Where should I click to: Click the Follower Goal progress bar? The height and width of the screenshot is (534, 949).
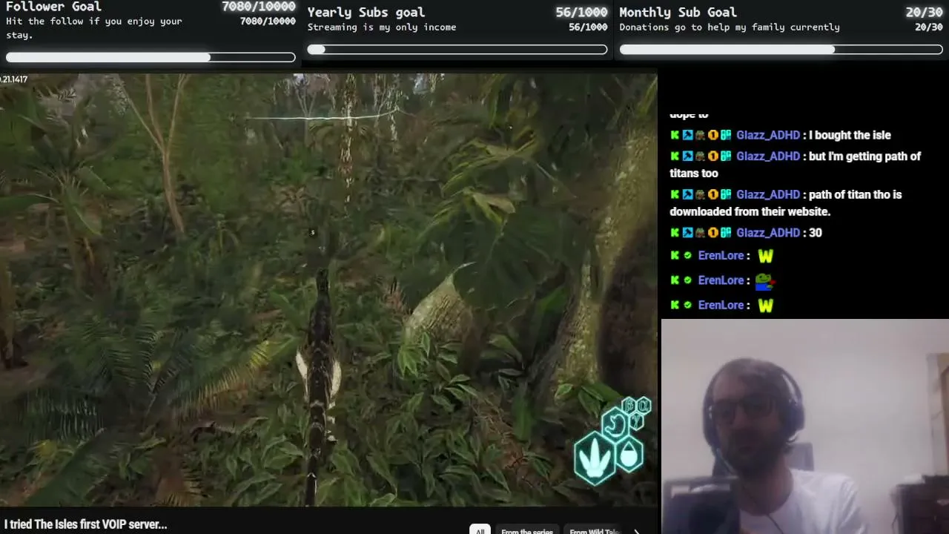pyautogui.click(x=151, y=57)
